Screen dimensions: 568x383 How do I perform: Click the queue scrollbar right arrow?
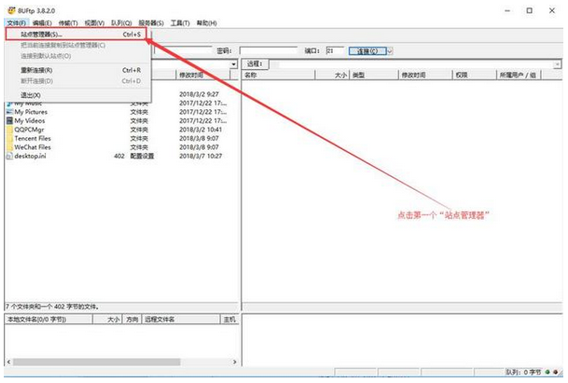[x=235, y=362]
